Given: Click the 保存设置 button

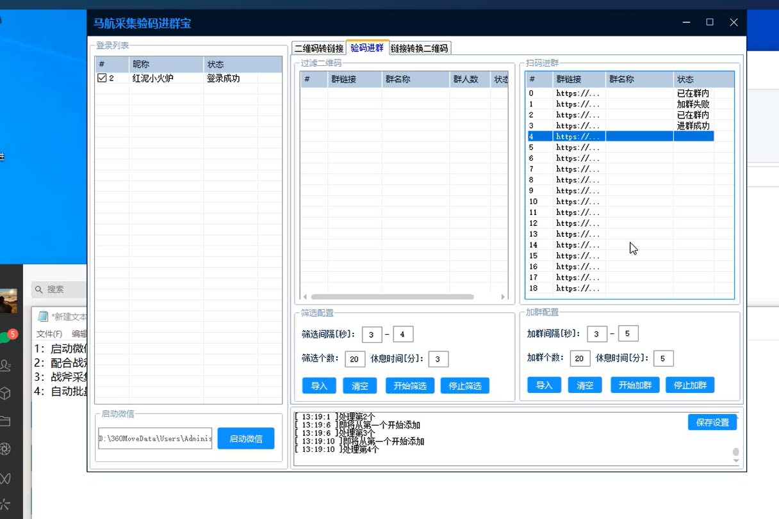Looking at the screenshot, I should [712, 422].
